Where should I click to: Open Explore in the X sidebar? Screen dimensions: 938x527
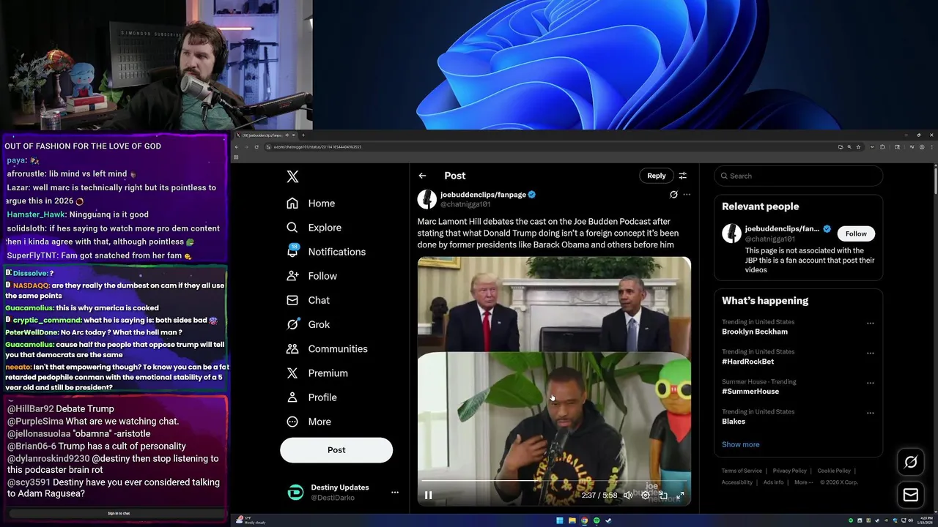point(314,228)
